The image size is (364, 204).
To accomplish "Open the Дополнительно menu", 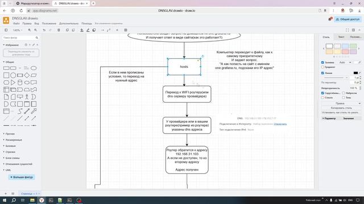I will pos(69,24).
